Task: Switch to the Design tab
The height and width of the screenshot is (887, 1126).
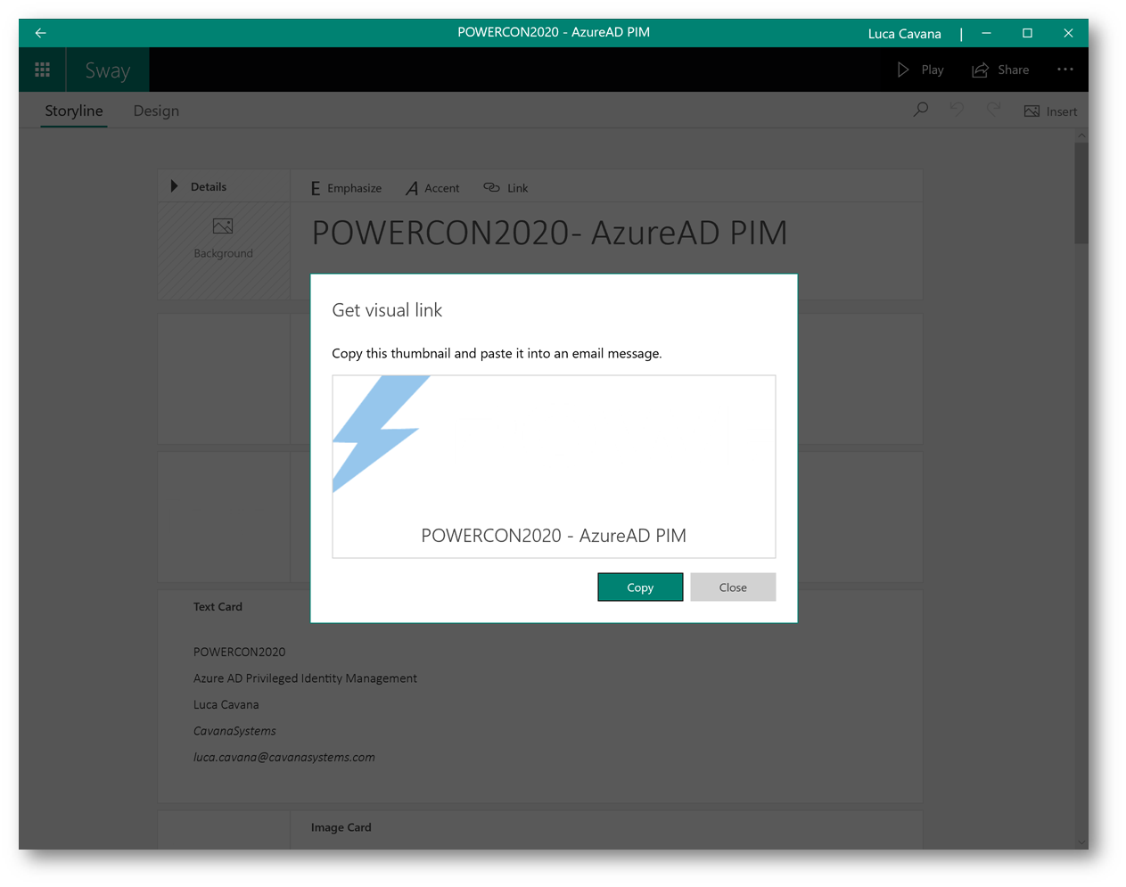Action: coord(156,111)
